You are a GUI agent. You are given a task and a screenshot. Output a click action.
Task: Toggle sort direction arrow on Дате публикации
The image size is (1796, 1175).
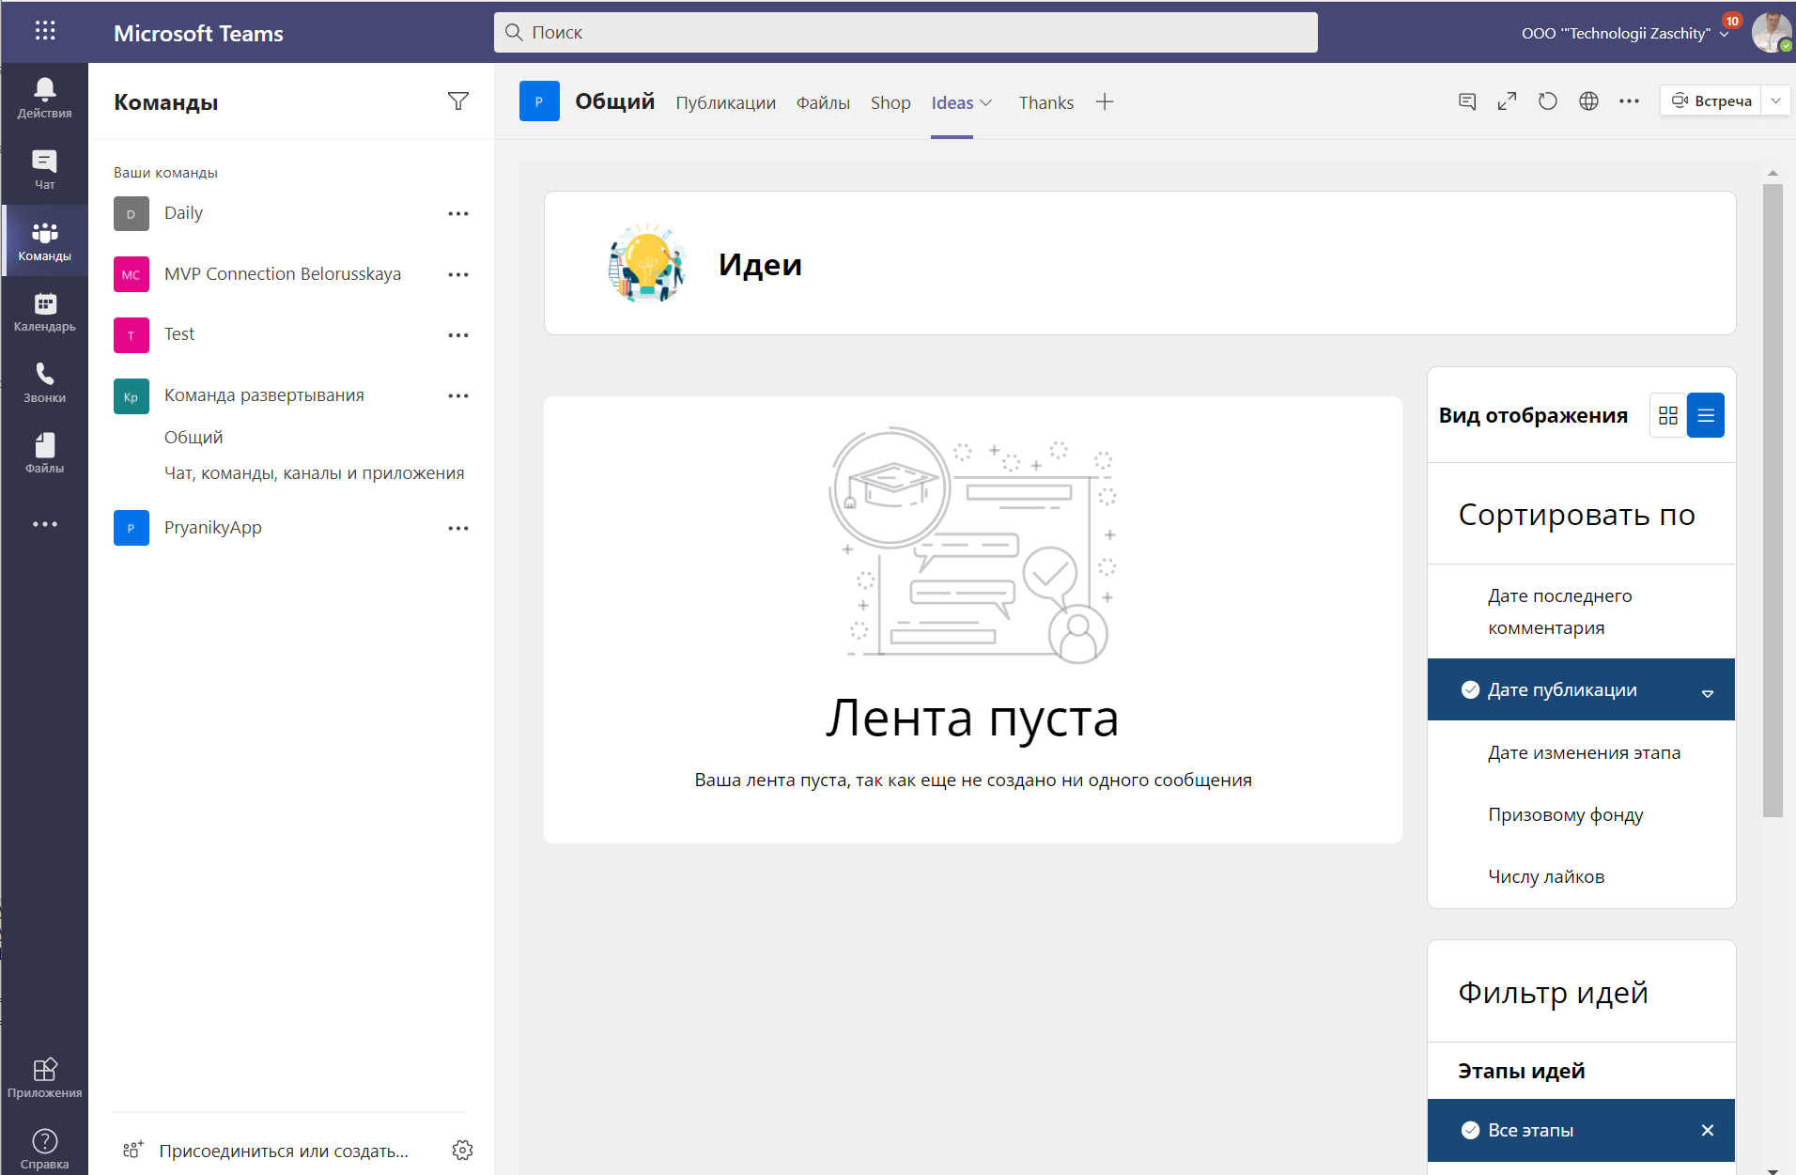point(1708,692)
